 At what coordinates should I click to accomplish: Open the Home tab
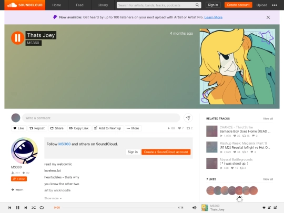point(56,5)
